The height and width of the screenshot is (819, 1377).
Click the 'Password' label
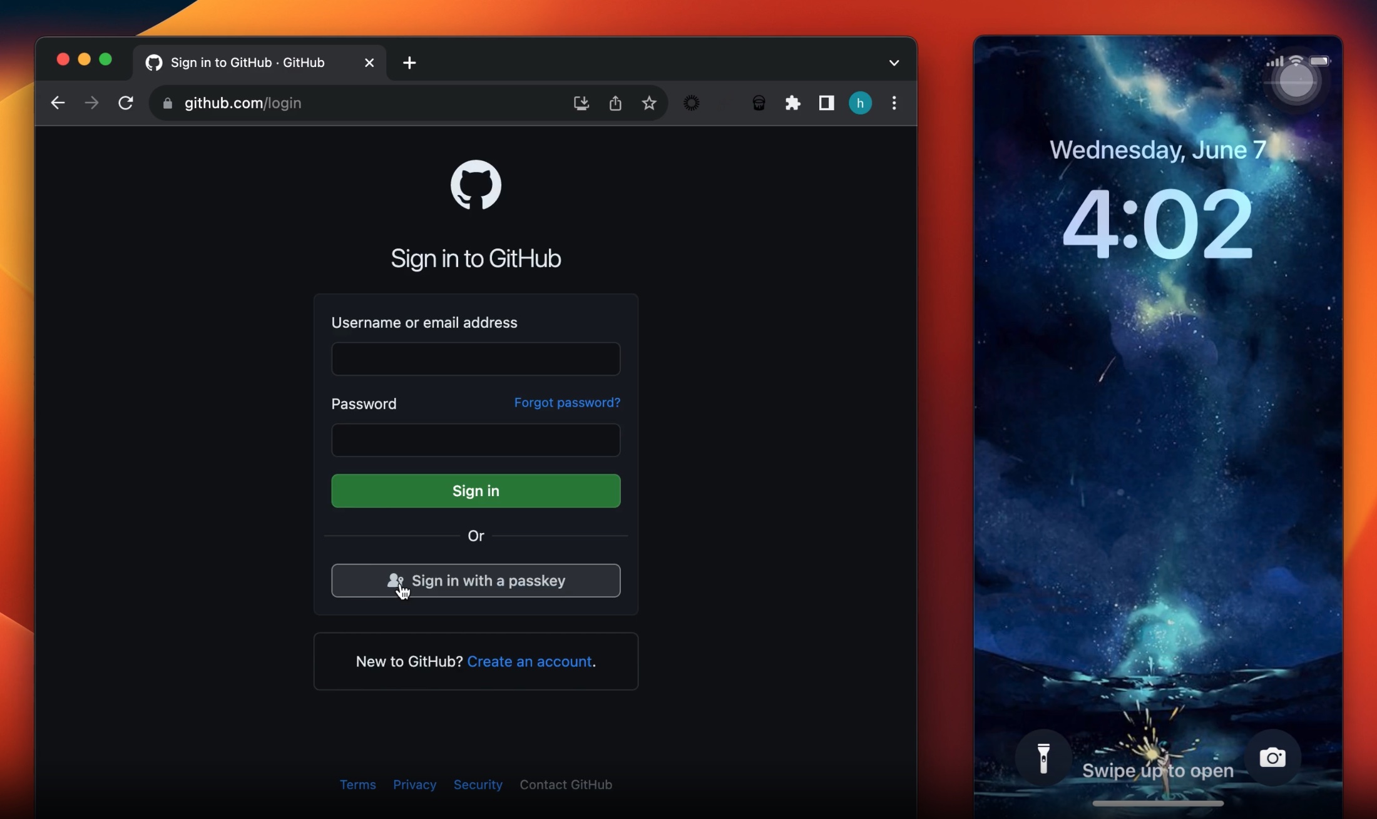point(364,404)
